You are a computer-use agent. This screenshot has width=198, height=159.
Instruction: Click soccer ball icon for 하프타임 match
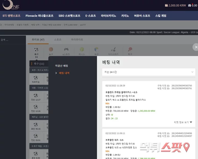pos(36,77)
